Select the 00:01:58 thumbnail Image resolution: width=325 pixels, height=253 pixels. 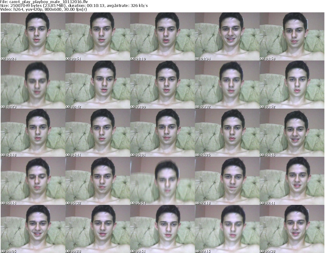[x=292, y=36]
